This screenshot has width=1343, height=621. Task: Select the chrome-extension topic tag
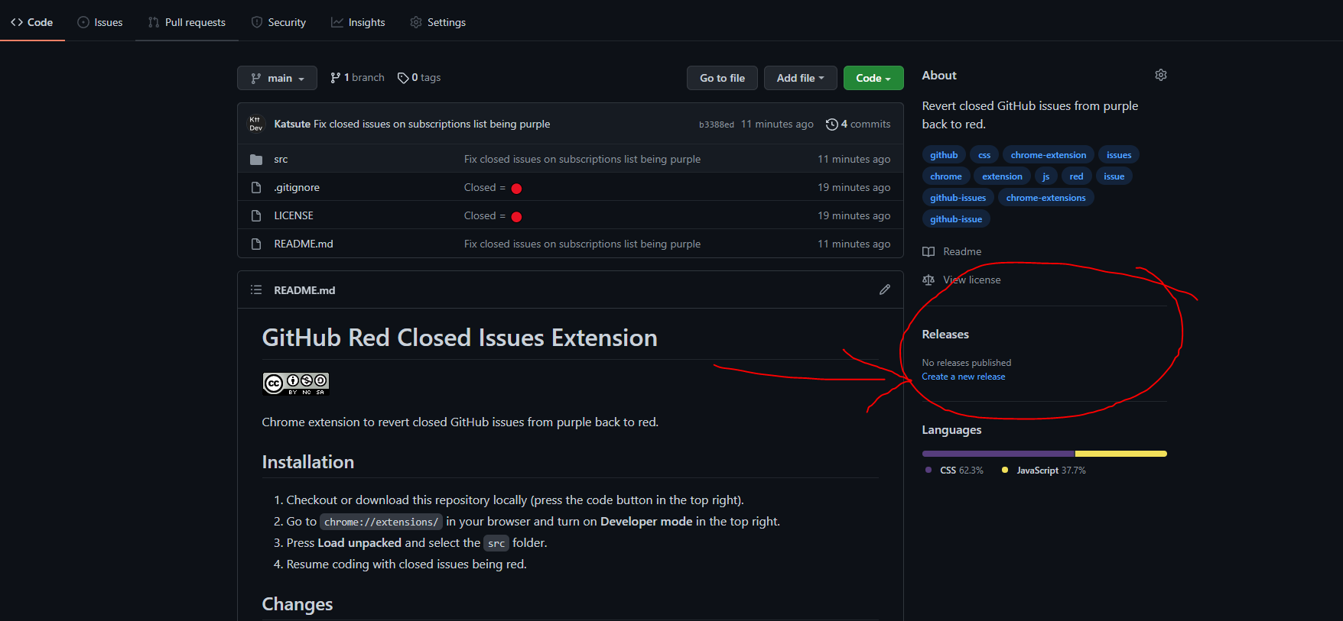click(x=1049, y=155)
